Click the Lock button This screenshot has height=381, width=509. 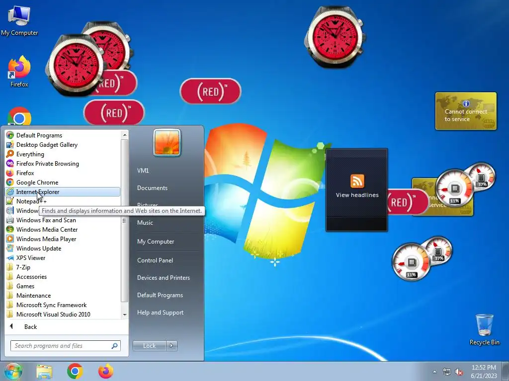tap(150, 346)
